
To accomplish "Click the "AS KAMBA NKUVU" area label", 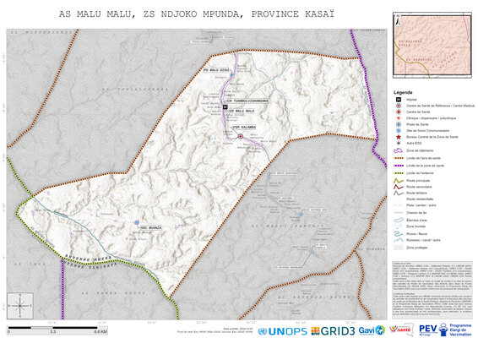I will coord(113,293).
